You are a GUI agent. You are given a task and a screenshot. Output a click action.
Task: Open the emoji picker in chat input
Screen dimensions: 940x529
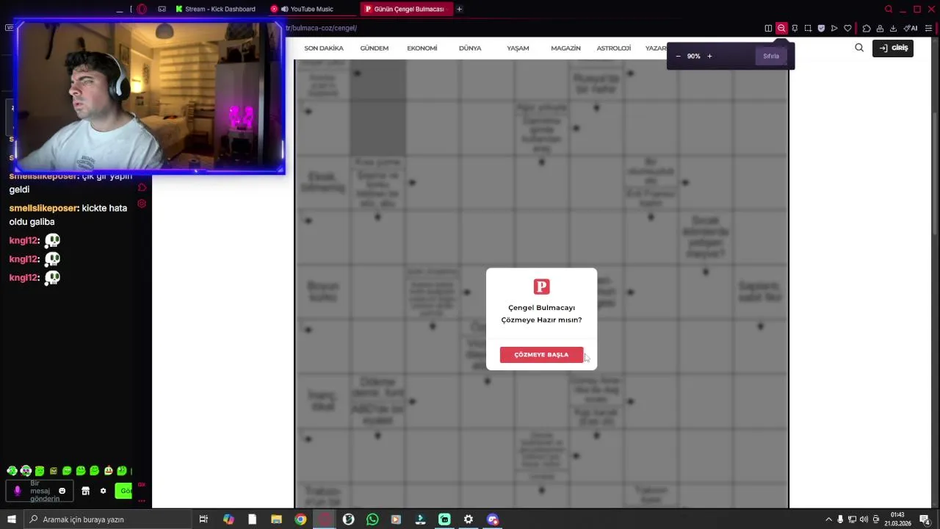(x=62, y=491)
